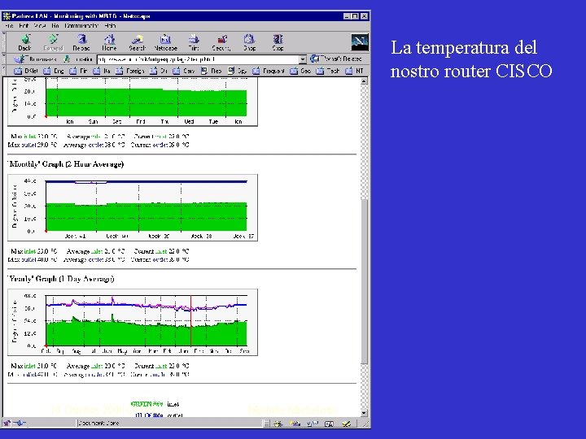Open the Go menu
The height and width of the screenshot is (439, 586).
(x=55, y=26)
